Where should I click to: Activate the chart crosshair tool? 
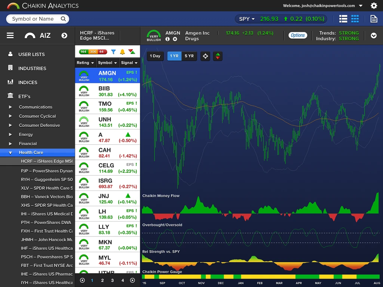pyautogui.click(x=205, y=56)
